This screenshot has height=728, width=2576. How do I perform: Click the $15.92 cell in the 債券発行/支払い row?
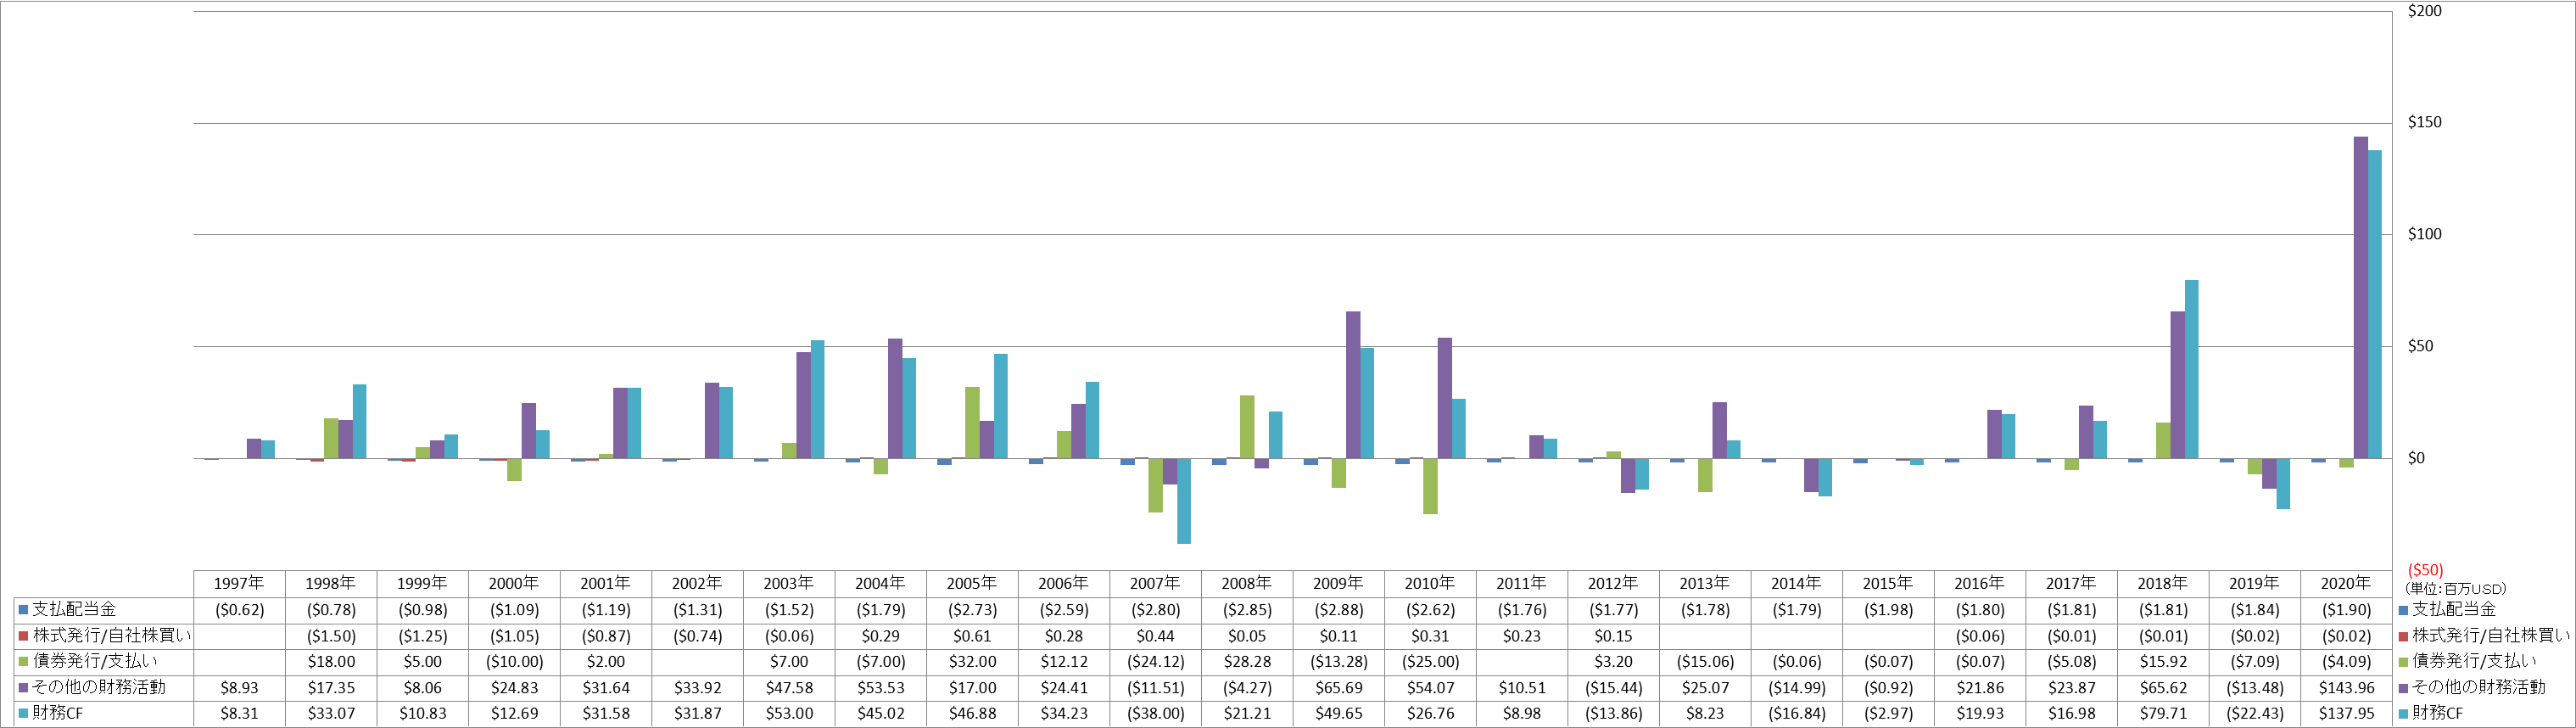pos(2163,662)
